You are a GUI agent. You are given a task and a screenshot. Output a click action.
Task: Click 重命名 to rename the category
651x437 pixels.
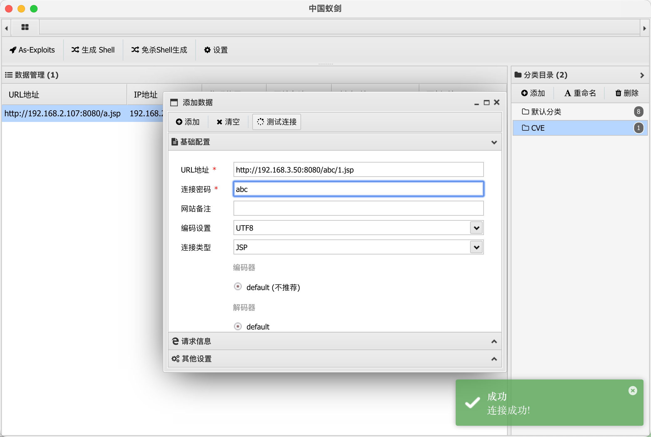pos(580,93)
